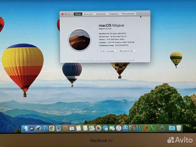Open Launchpad rocket icon
Screen dimensions: 196x147
tap(38, 128)
